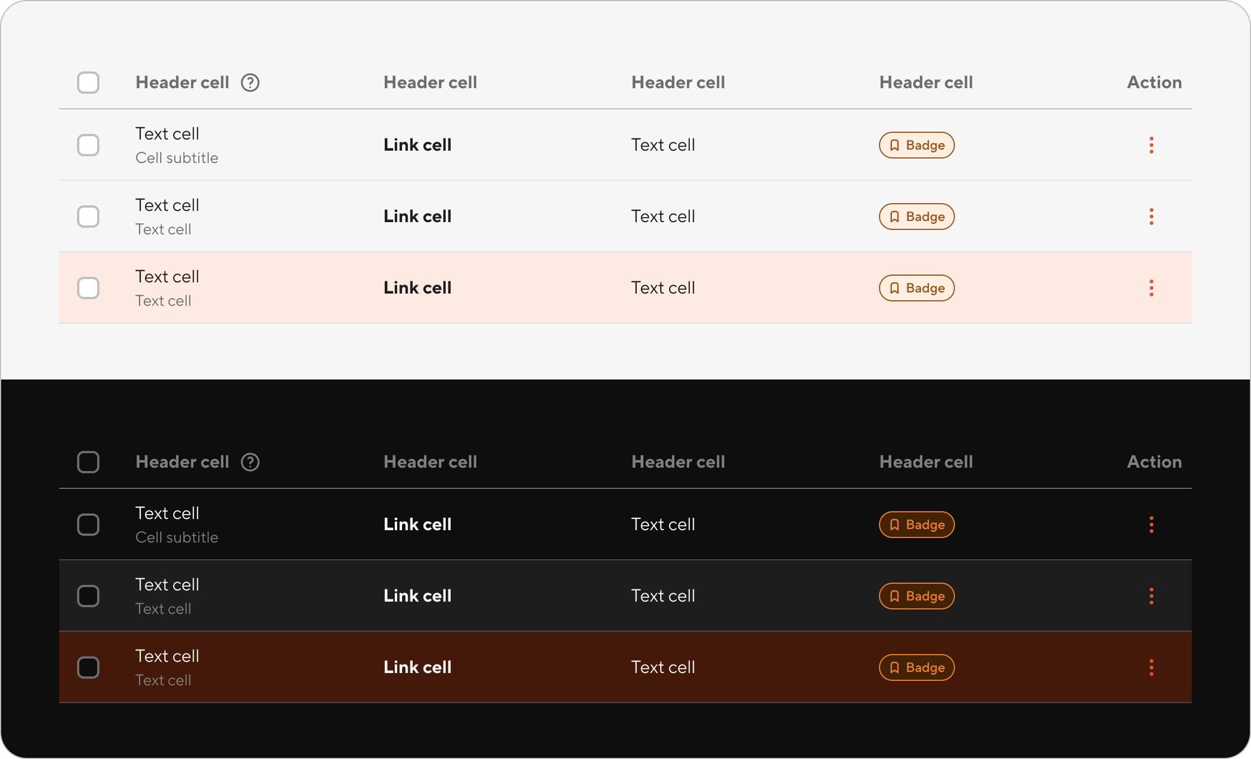This screenshot has height=759, width=1251.
Task: Click the light table's Header cell above the Link cells
Action: [x=431, y=83]
